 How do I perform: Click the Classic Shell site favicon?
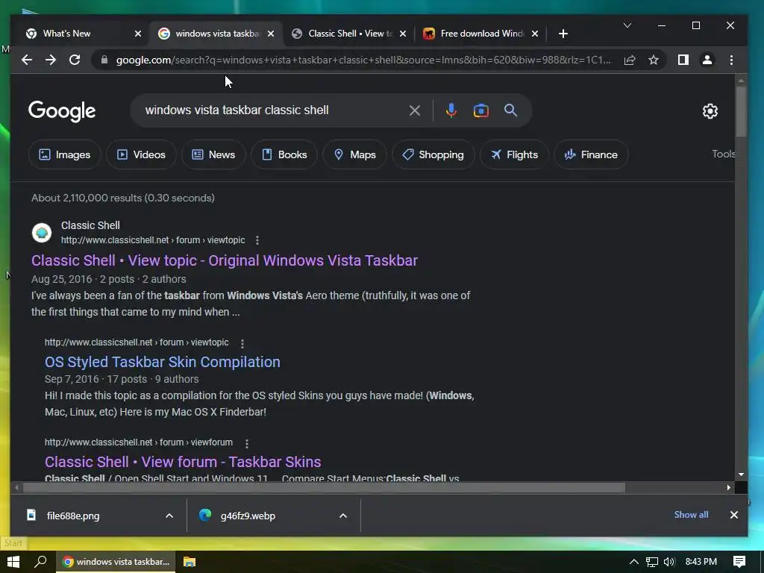point(42,233)
